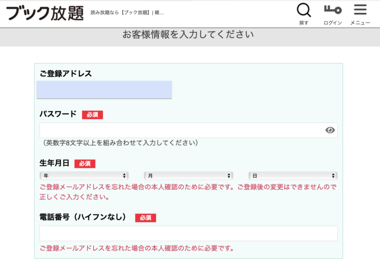
Task: Click the 生年月日 label
Action: tap(55, 163)
